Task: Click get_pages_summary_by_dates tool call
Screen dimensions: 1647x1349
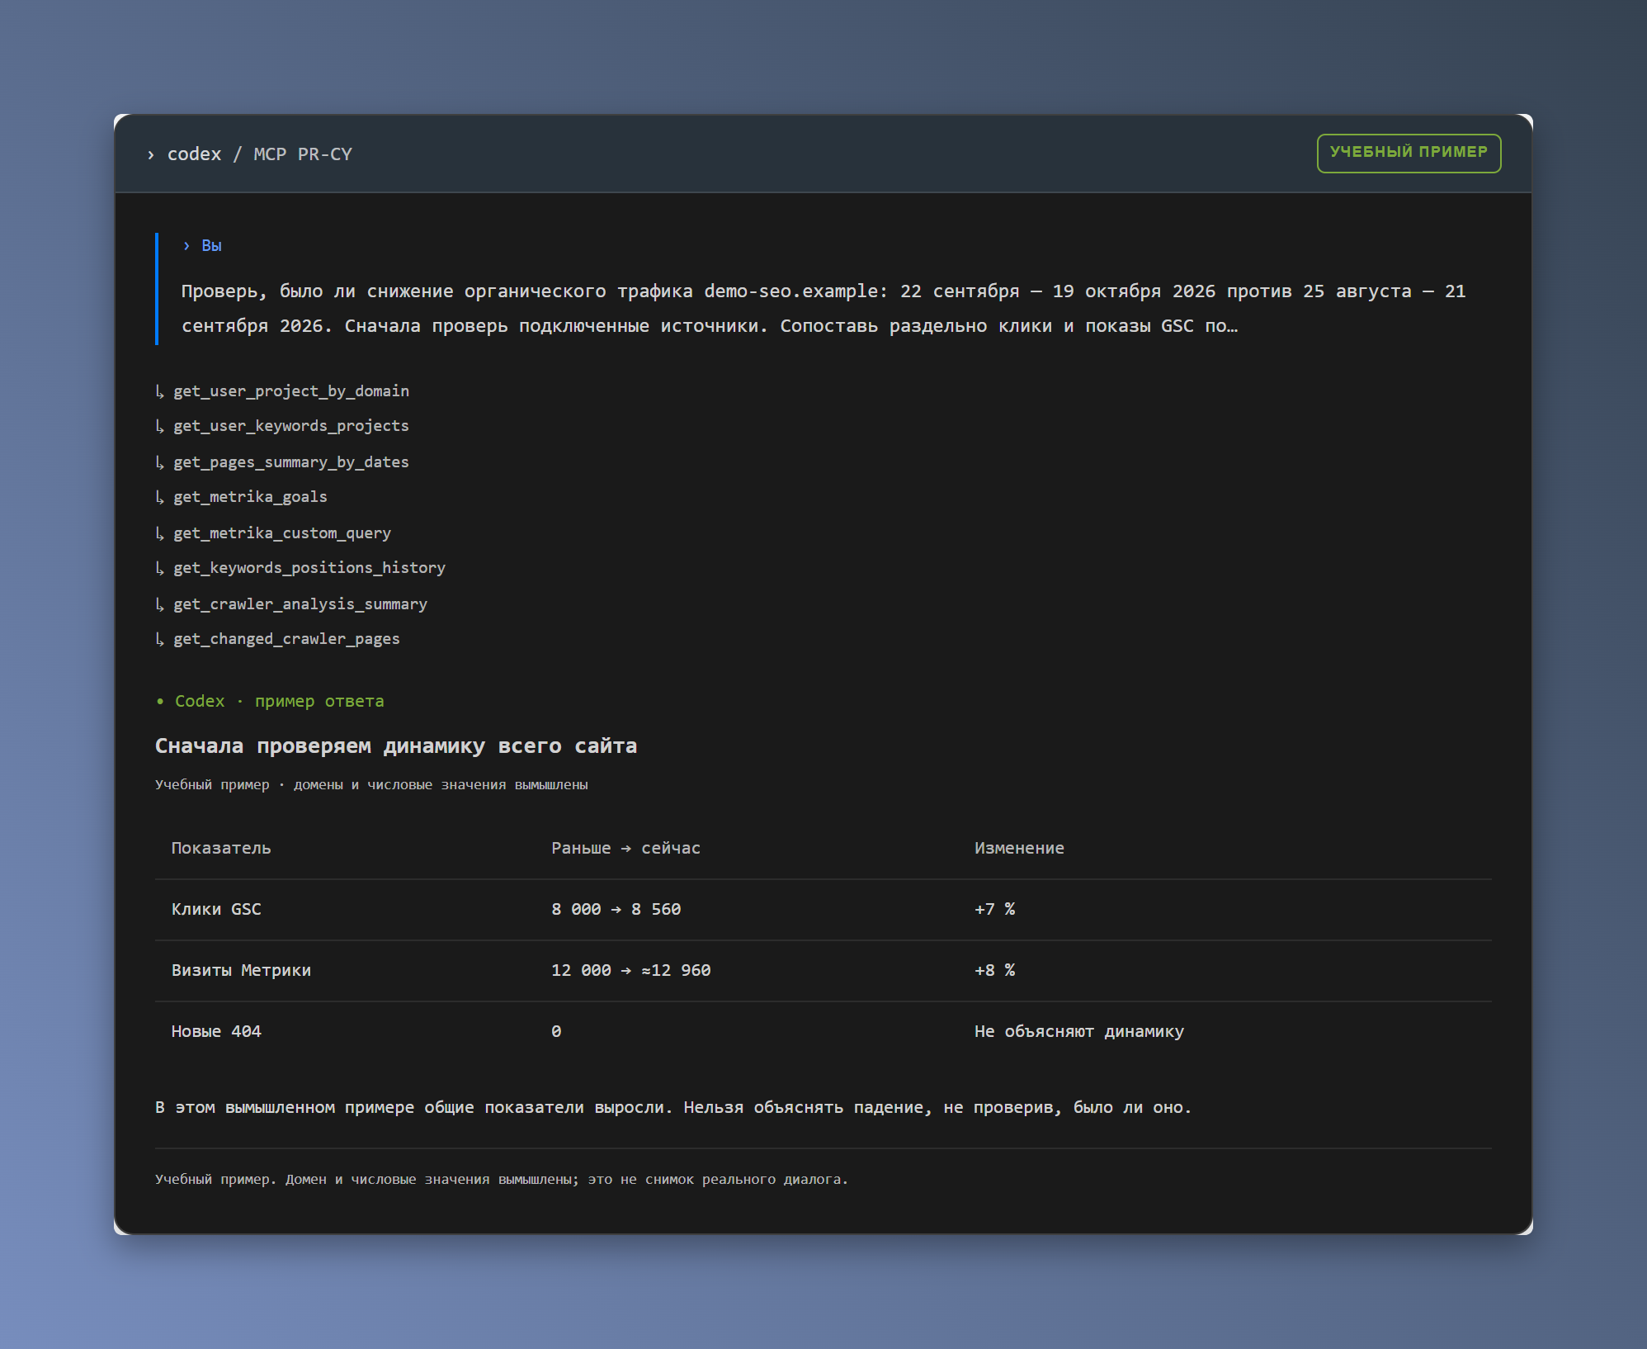Action: coord(291,461)
